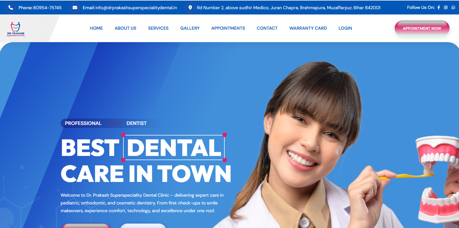Click the APPOINTMENT NOW button
Viewport: 459px width, 228px height.
(x=422, y=28)
